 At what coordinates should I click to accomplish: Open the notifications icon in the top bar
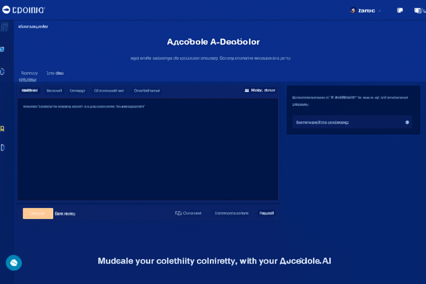click(x=399, y=10)
